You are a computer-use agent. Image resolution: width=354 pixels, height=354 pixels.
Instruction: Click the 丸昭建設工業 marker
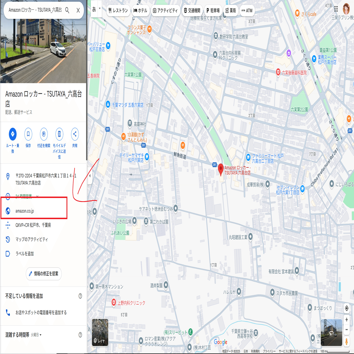tap(251, 236)
